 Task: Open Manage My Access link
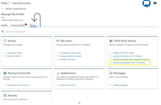pyautogui.click(x=15, y=53)
